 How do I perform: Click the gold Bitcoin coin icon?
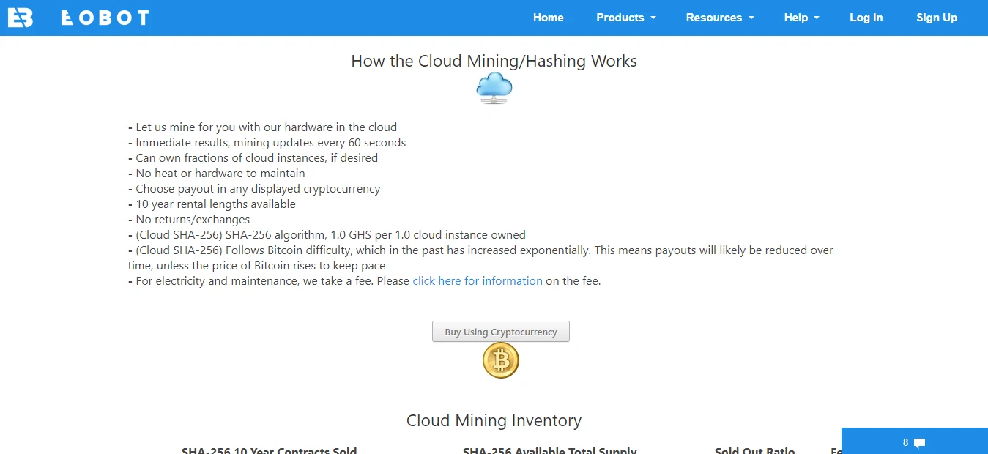[x=500, y=361]
